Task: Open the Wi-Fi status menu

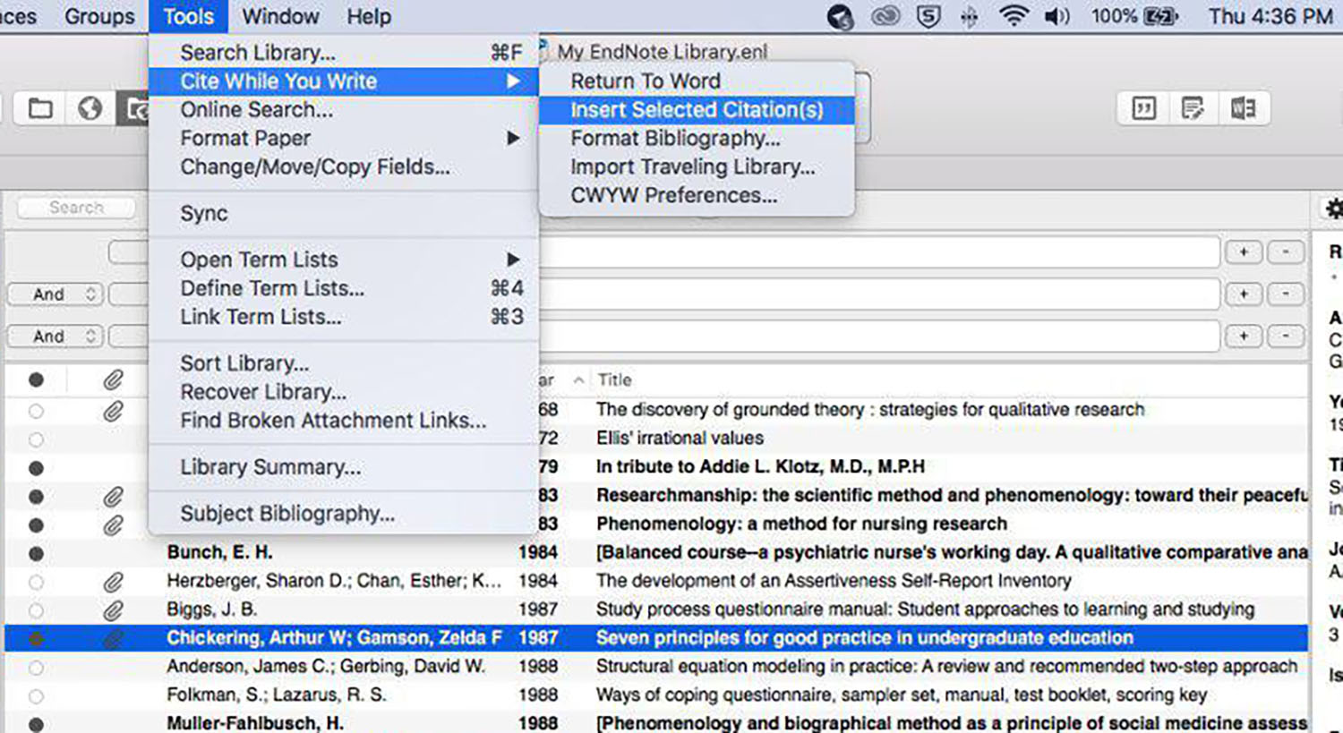Action: [1014, 16]
